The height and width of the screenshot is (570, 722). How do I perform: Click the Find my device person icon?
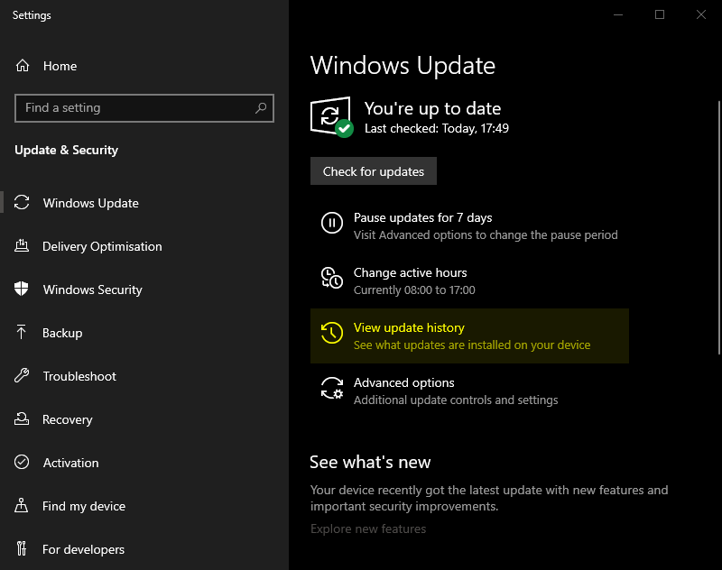coord(21,505)
